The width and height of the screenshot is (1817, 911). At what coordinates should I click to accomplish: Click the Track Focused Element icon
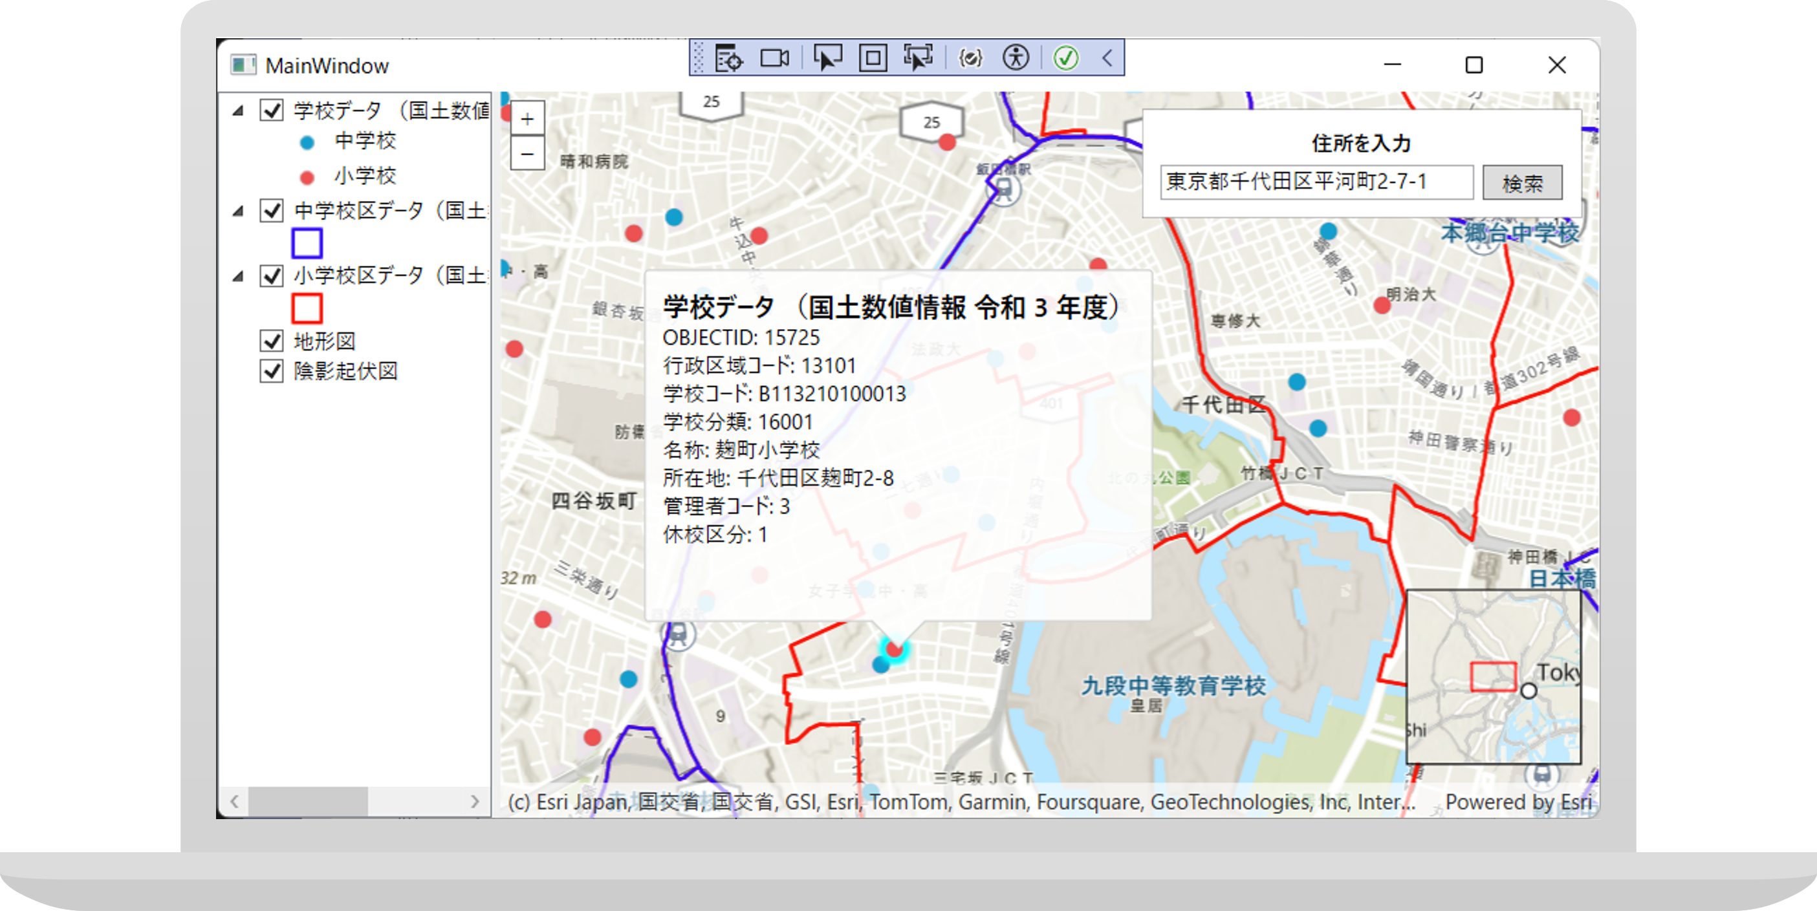pos(918,59)
